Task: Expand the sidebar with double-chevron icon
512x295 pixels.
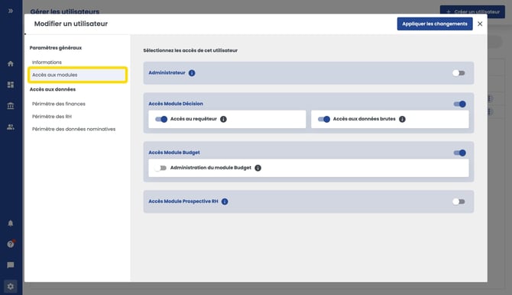Action: click(x=11, y=11)
